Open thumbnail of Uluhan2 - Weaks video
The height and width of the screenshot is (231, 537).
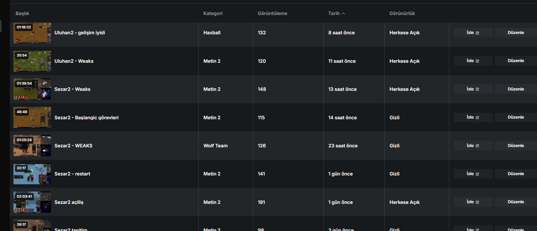32,61
